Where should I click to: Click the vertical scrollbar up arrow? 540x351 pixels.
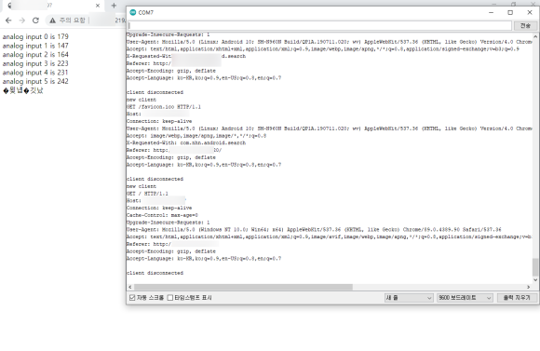pos(535,36)
